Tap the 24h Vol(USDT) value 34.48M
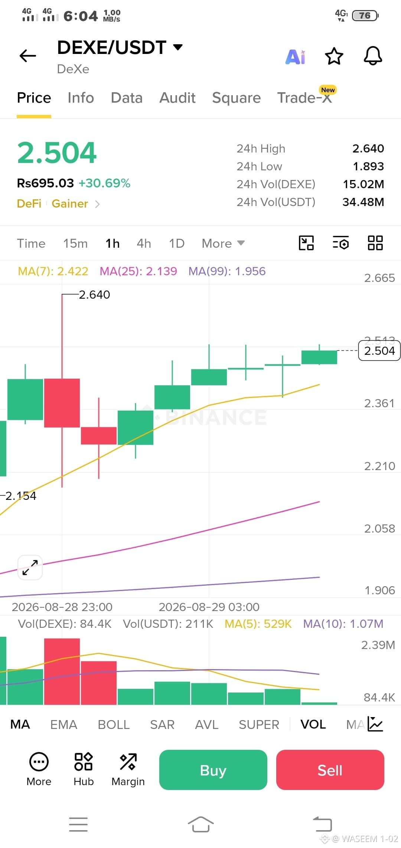This screenshot has width=401, height=848. [x=363, y=202]
